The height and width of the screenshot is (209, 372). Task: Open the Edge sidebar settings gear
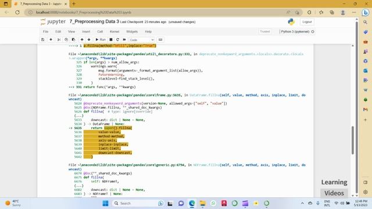tap(366, 192)
